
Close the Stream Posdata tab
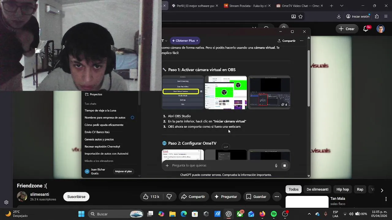269,6
